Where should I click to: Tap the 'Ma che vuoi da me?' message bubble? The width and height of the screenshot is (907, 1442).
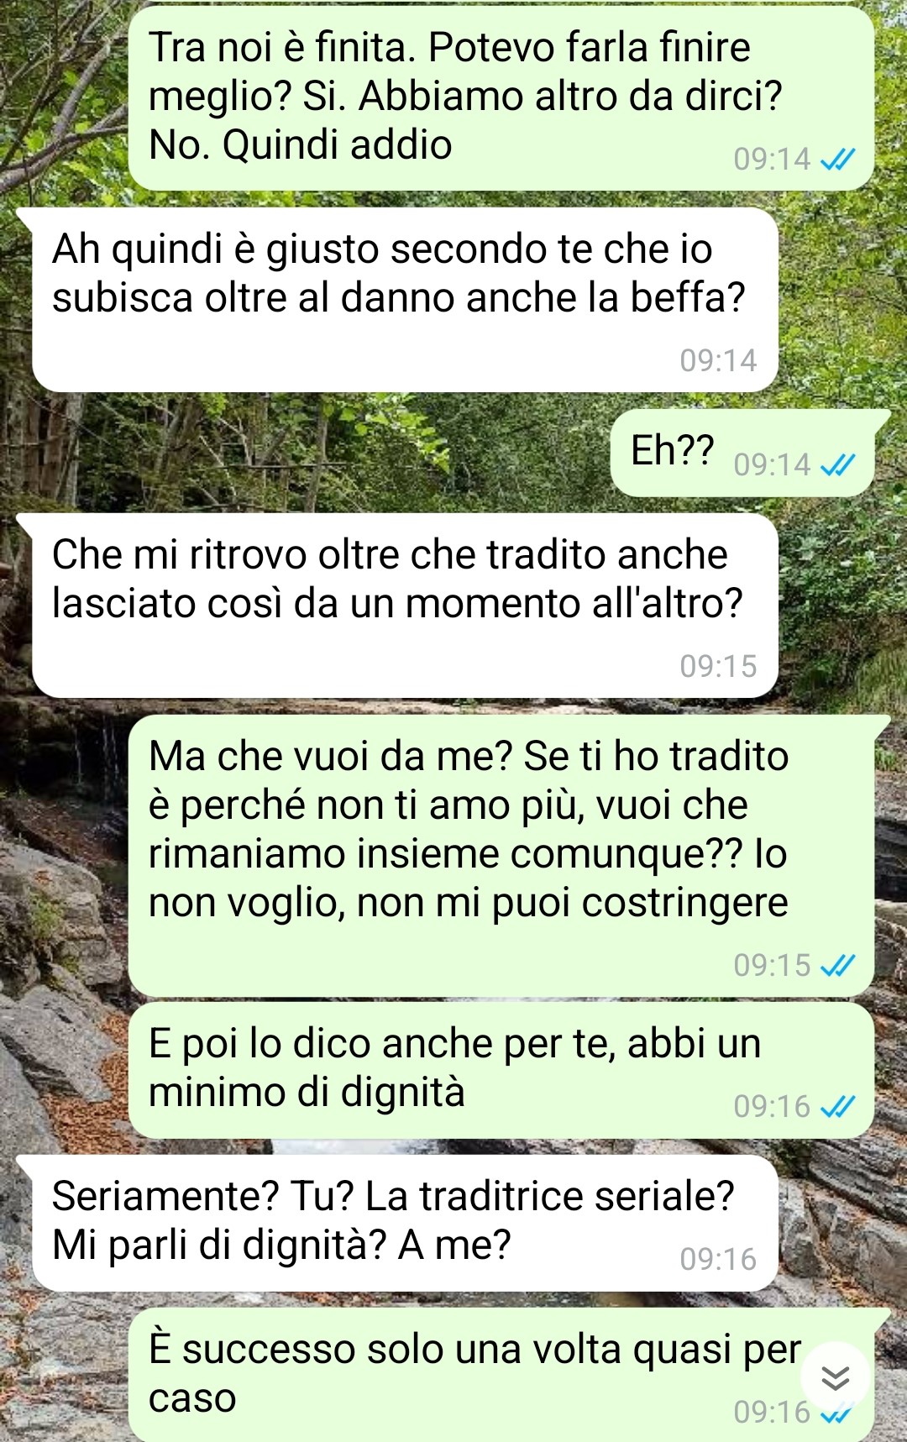coord(501,856)
